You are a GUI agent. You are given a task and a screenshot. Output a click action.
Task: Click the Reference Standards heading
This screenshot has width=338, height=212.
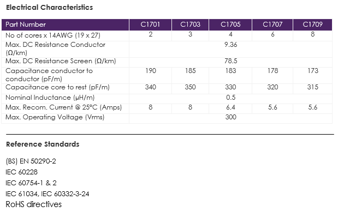[x=43, y=144]
